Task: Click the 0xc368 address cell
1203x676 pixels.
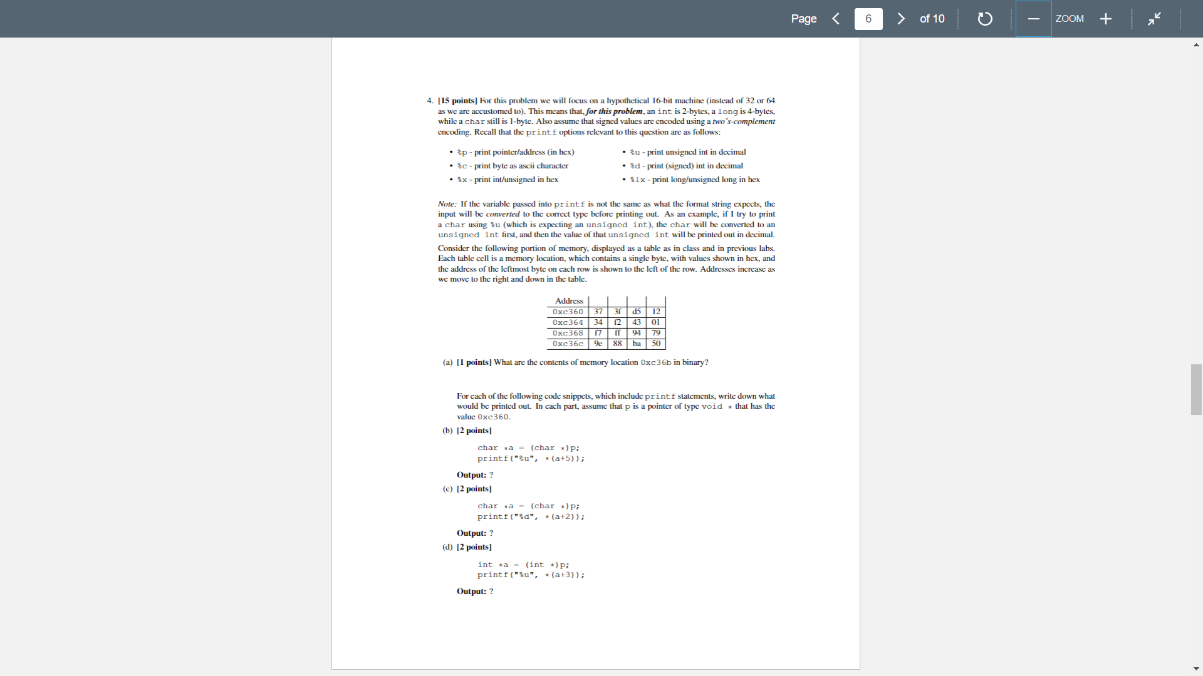Action: (568, 333)
